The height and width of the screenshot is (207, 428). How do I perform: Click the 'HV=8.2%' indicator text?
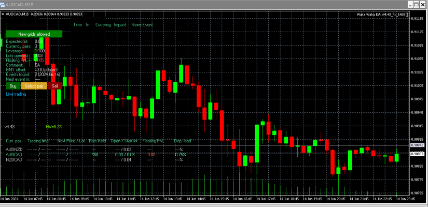(x=54, y=127)
